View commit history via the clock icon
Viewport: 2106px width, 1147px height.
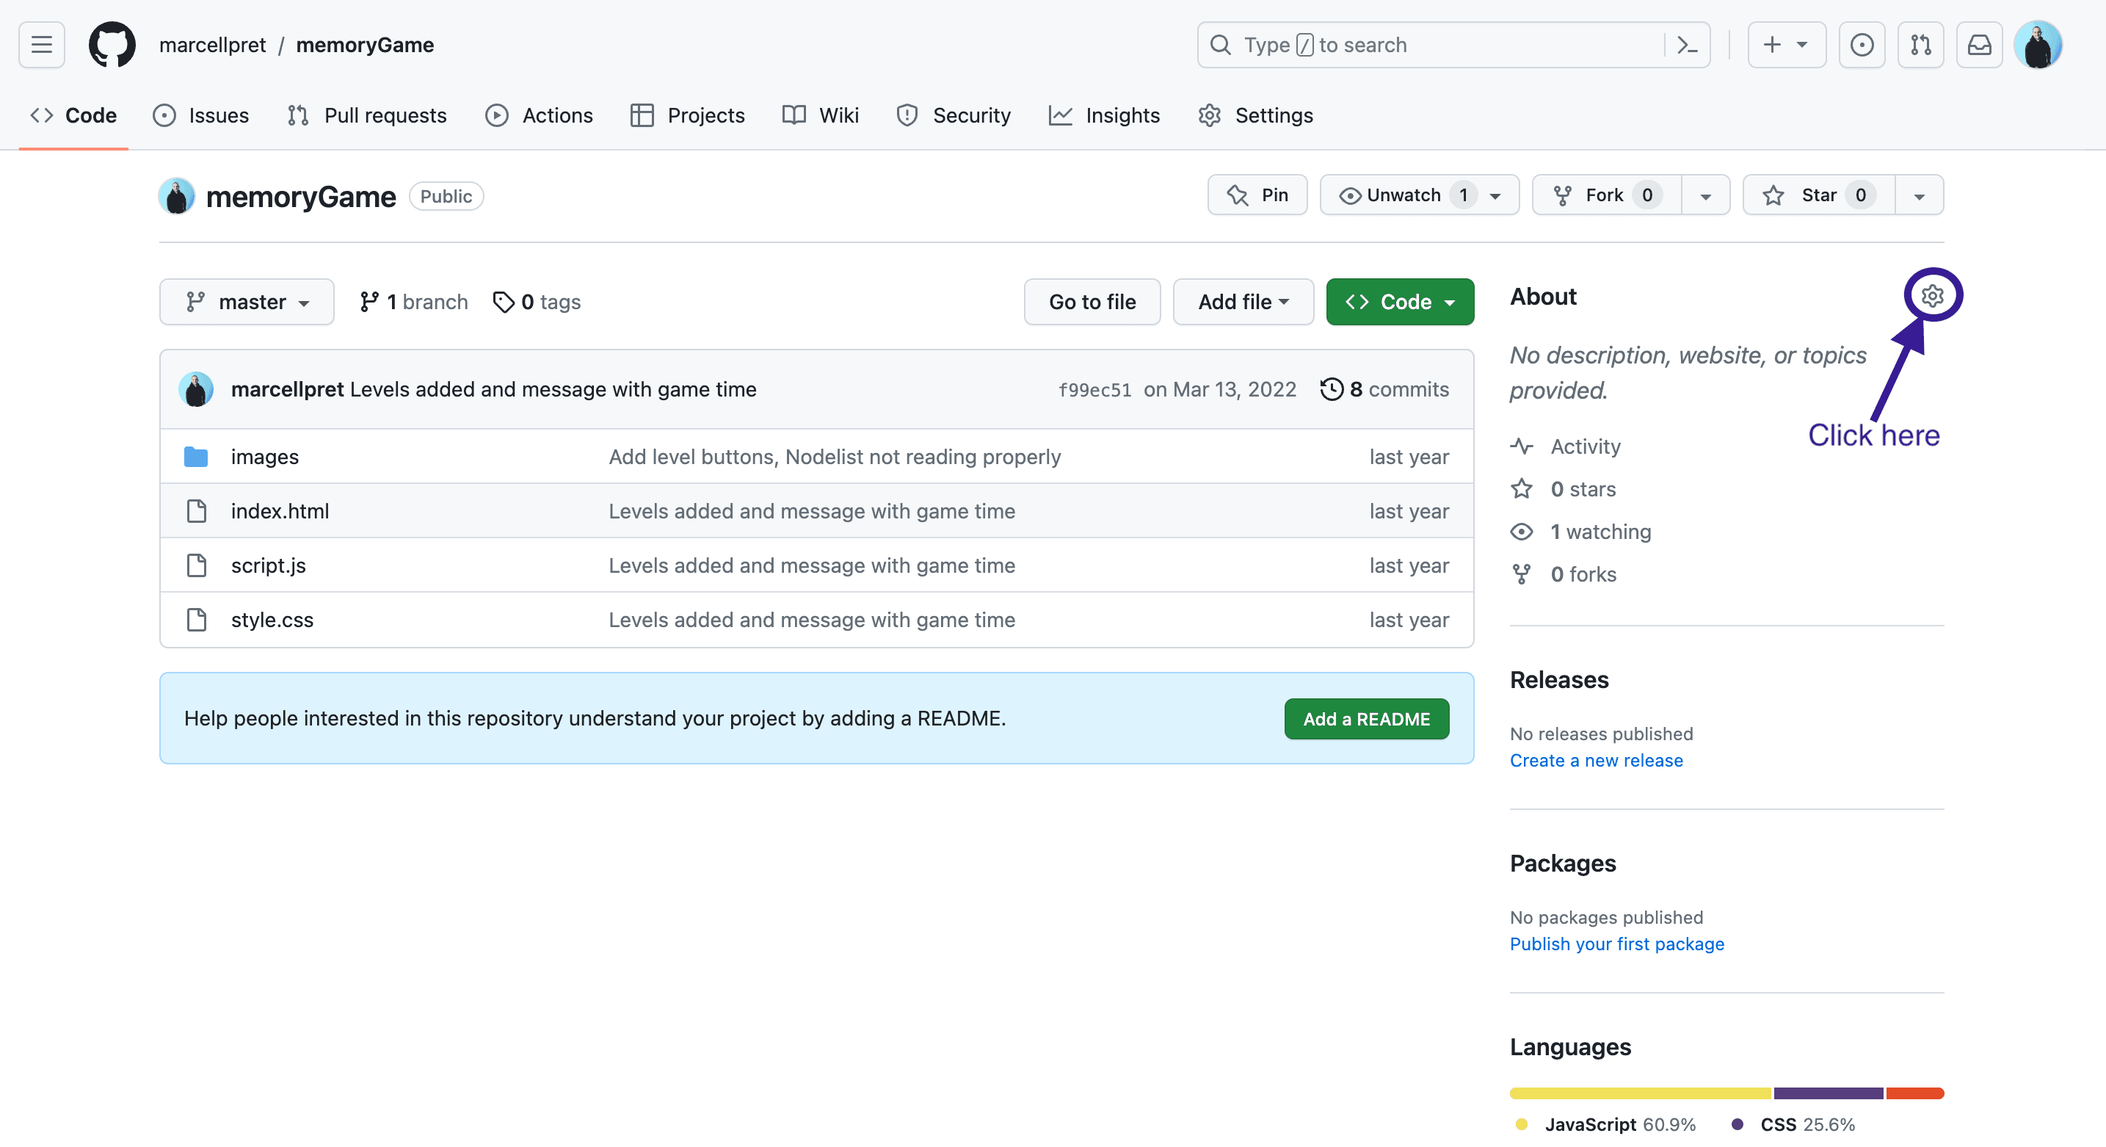(x=1332, y=388)
